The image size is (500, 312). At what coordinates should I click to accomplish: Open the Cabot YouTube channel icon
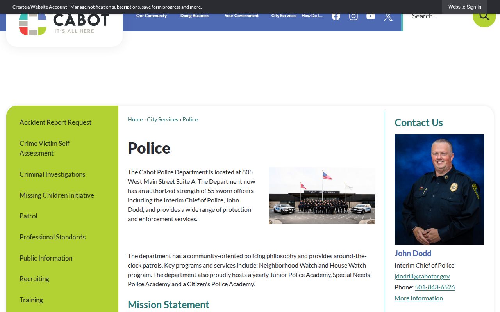pyautogui.click(x=371, y=16)
